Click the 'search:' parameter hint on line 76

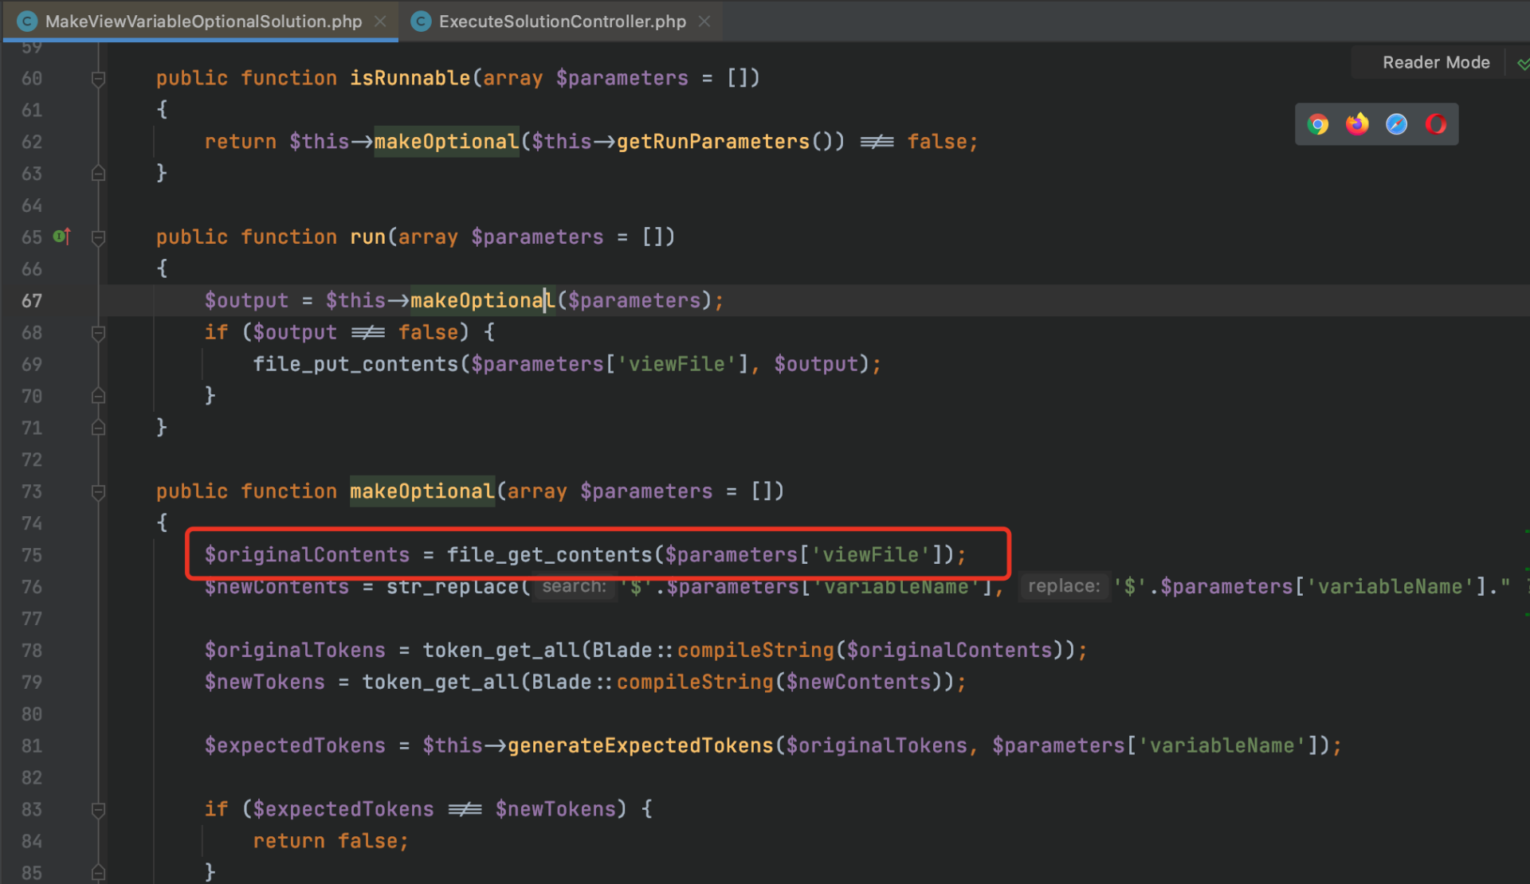575,586
